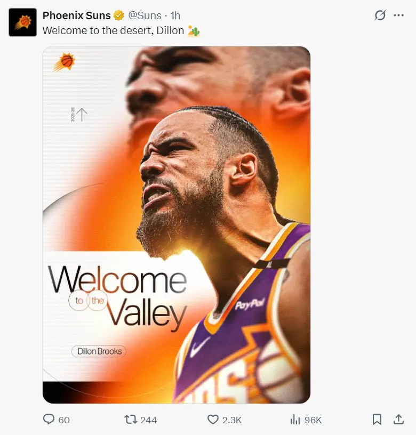Viewport: 416px width, 435px height.
Task: Click the 60 replies count
Action: pyautogui.click(x=64, y=420)
